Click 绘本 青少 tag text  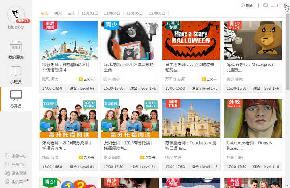[111, 79]
